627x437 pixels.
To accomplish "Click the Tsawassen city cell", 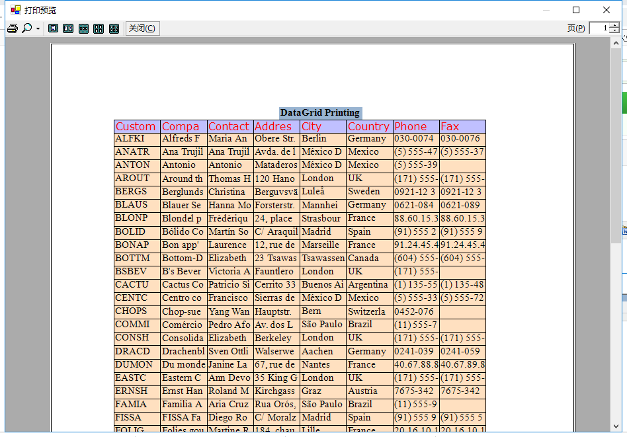I will pyautogui.click(x=323, y=258).
